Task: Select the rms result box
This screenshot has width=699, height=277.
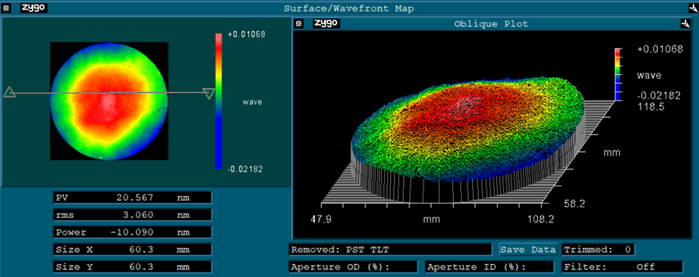Action: coord(132,215)
